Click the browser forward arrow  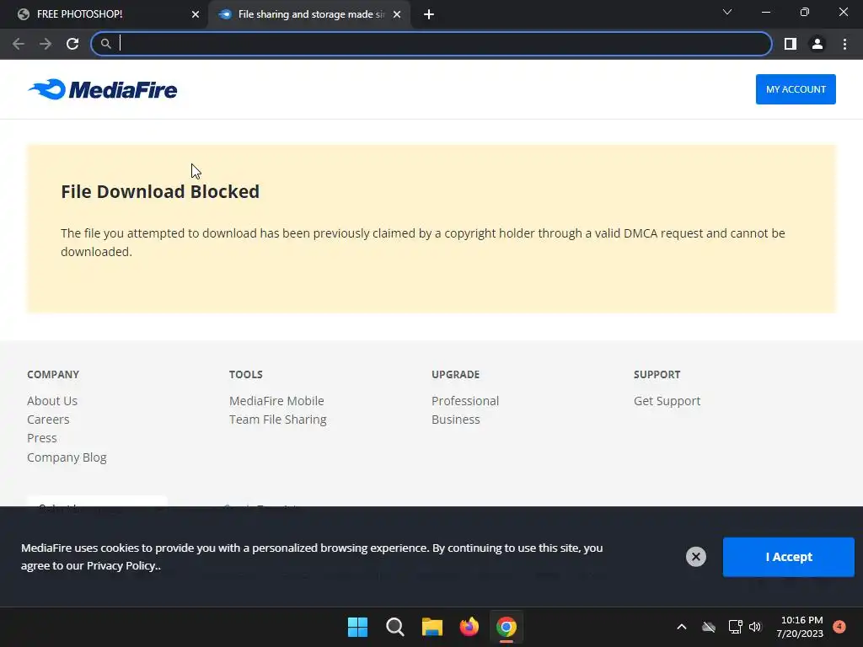pos(46,44)
